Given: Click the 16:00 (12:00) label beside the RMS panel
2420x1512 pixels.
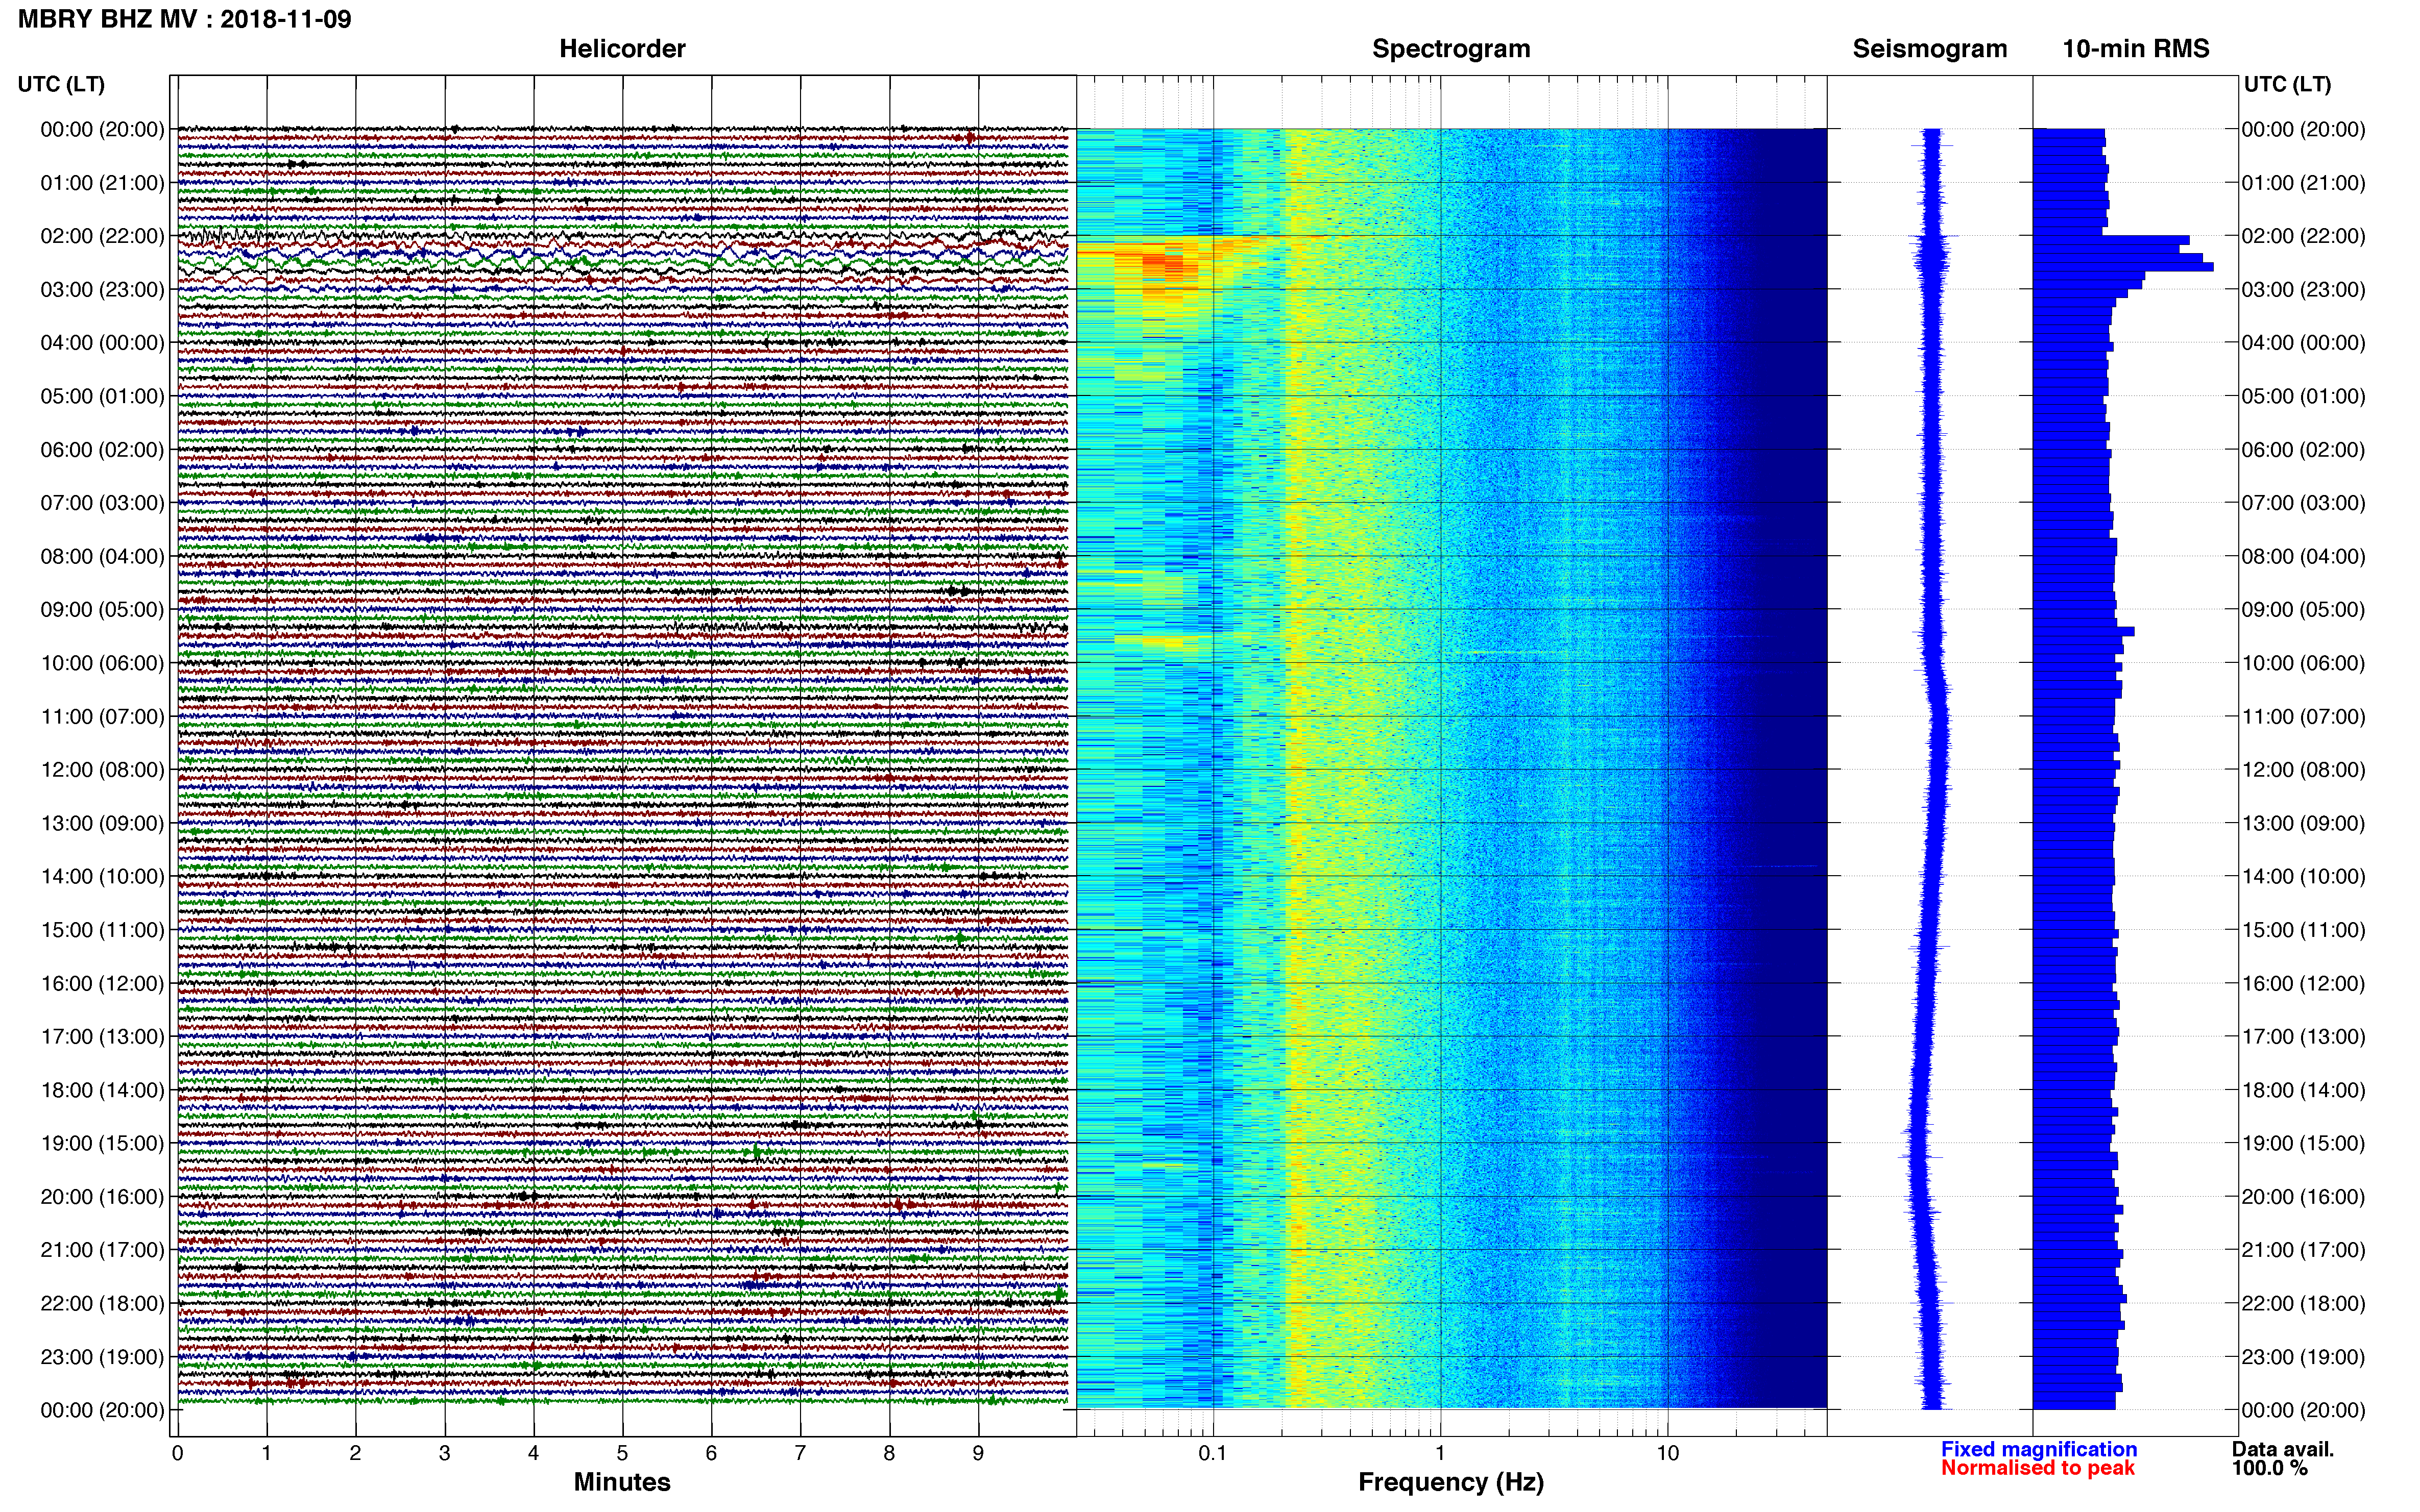Looking at the screenshot, I should click(x=2303, y=983).
